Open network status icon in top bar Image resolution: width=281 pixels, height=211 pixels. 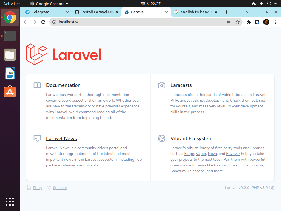[x=254, y=4]
